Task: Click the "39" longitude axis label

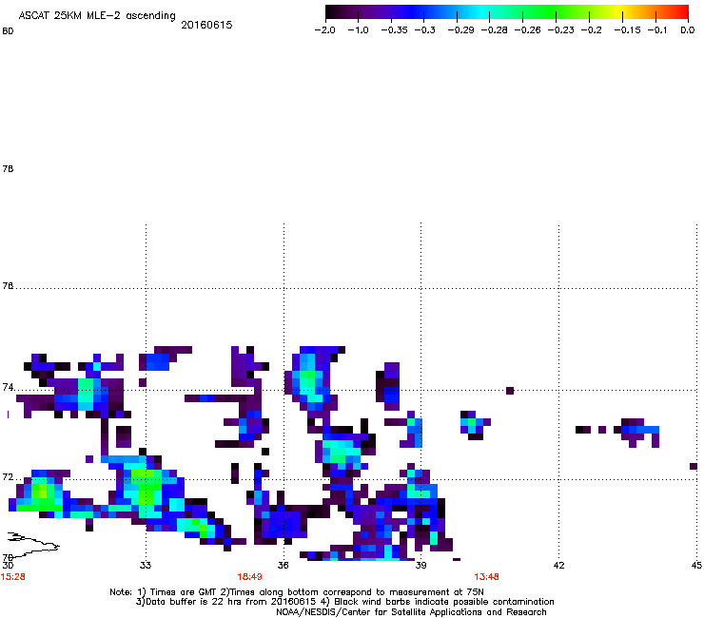Action: tap(420, 565)
